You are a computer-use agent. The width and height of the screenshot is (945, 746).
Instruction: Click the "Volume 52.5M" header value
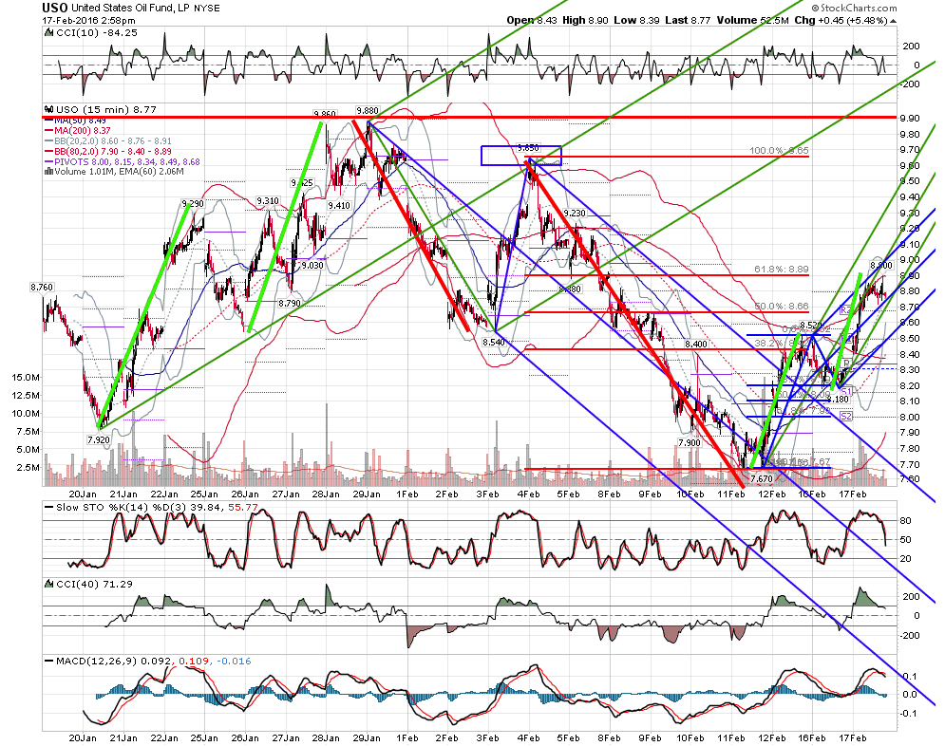coord(753,21)
